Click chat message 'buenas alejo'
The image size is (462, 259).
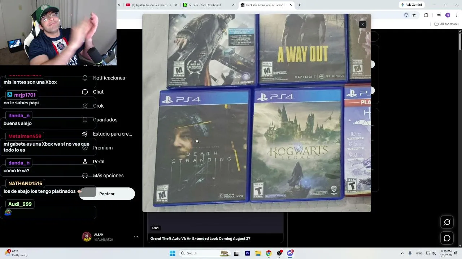(18, 124)
